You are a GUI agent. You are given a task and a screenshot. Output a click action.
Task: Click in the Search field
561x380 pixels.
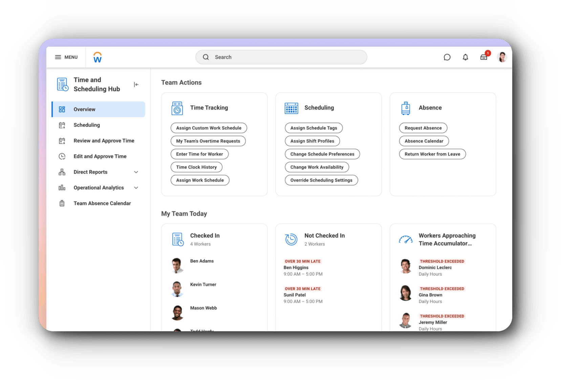click(281, 57)
